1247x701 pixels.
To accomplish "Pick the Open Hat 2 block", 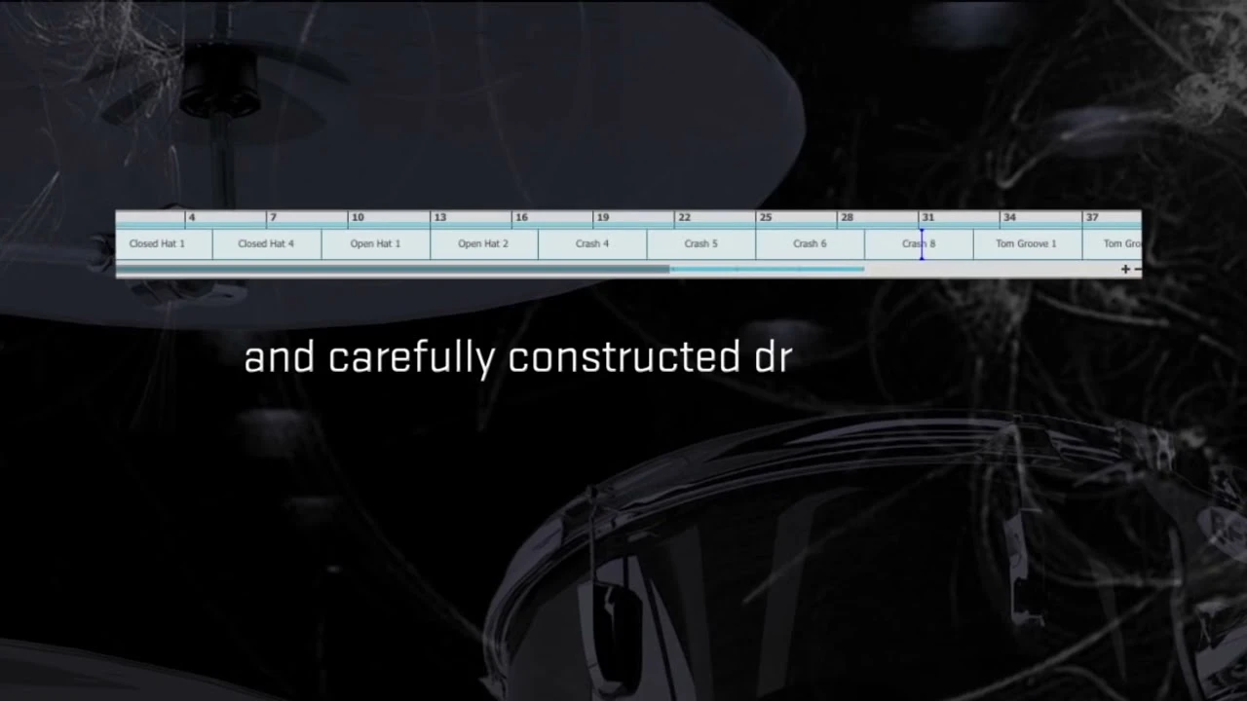I will 483,243.
